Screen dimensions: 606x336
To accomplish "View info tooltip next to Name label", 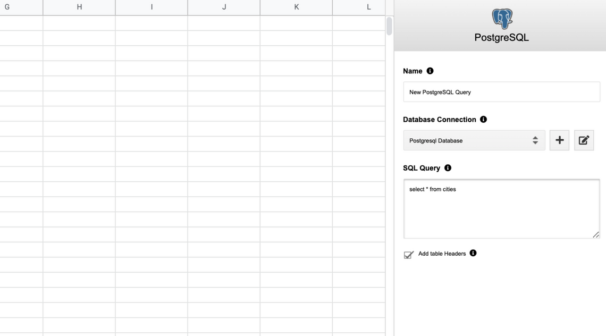I will tap(430, 71).
